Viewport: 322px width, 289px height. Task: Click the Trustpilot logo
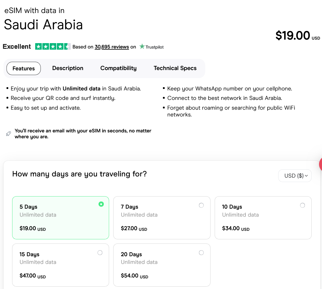pos(151,47)
